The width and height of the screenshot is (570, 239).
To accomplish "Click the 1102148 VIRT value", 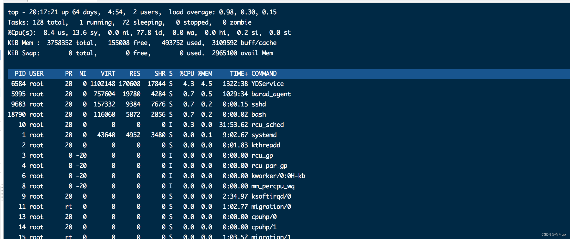I will 103,84.
